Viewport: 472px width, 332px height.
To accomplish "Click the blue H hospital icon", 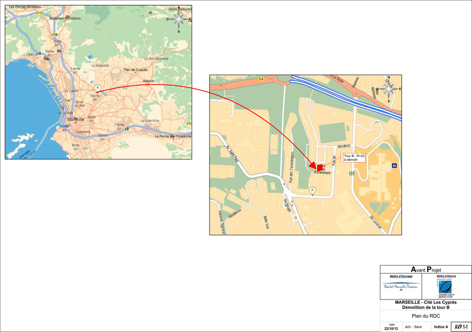I will coord(394,166).
